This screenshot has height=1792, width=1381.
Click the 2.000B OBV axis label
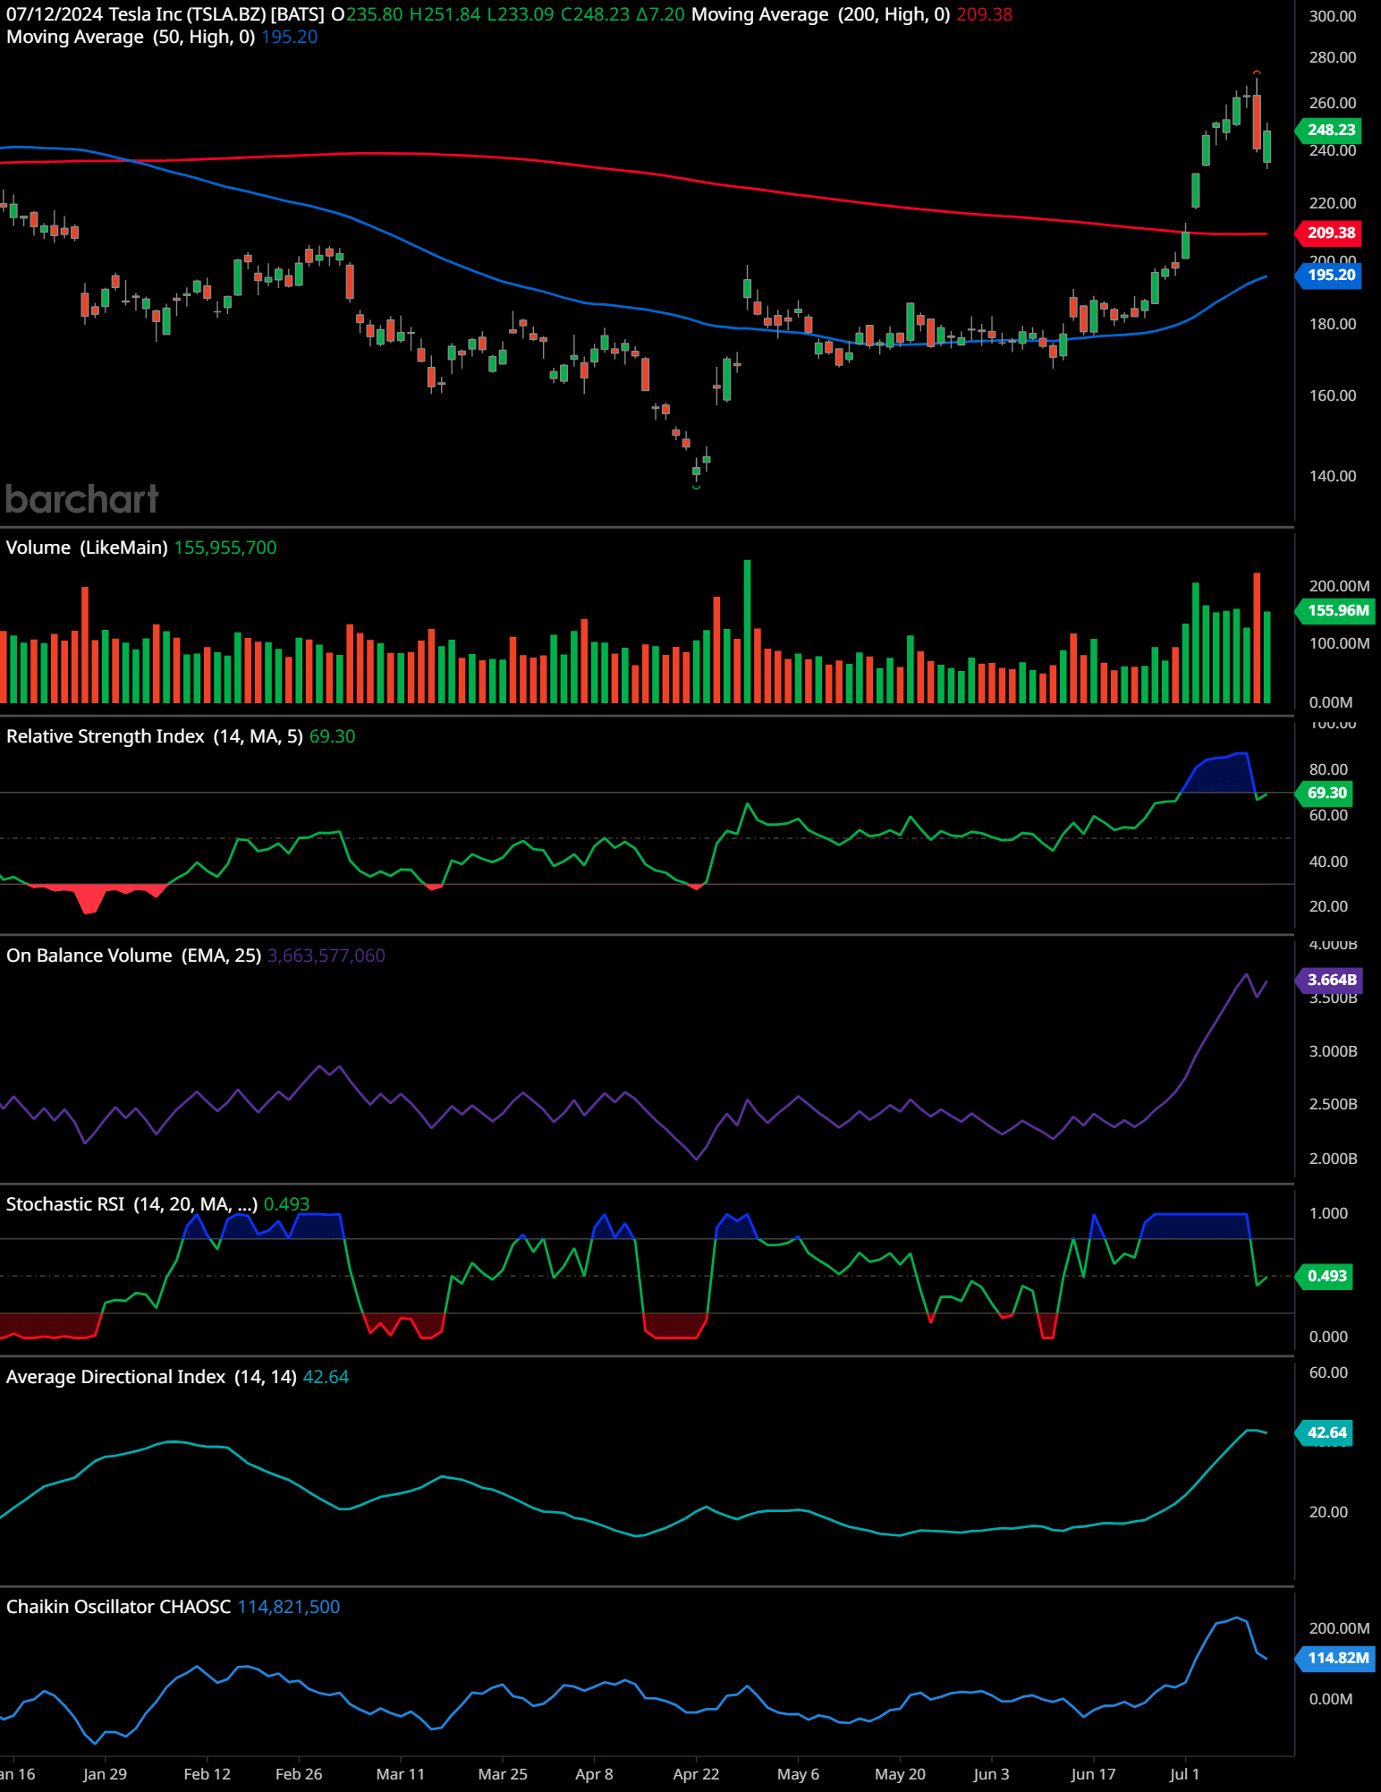[1333, 1159]
